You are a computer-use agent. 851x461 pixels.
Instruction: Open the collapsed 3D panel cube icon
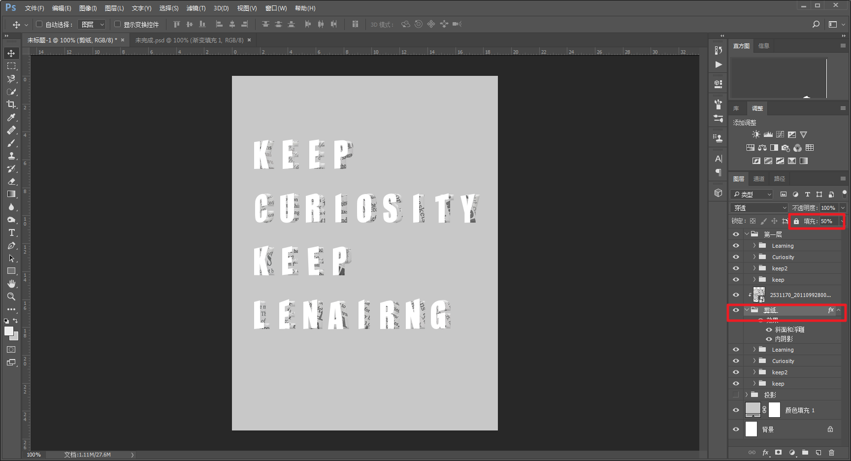[x=719, y=193]
